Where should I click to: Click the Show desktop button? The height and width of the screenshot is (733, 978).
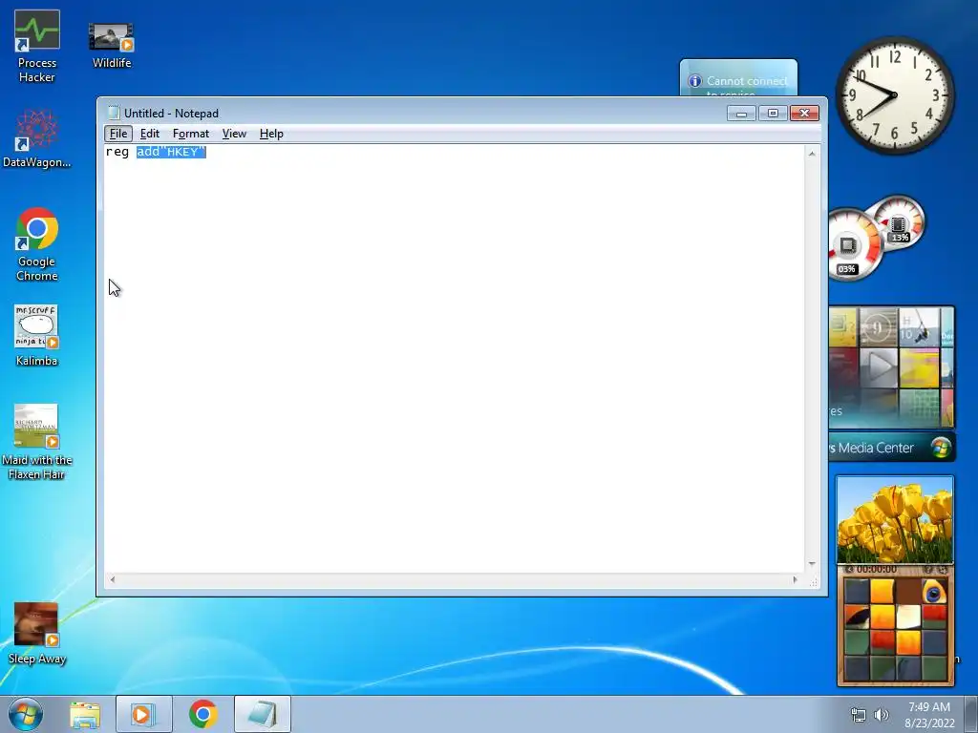coord(971,714)
